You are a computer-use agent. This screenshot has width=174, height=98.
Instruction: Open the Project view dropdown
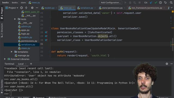click(12, 8)
